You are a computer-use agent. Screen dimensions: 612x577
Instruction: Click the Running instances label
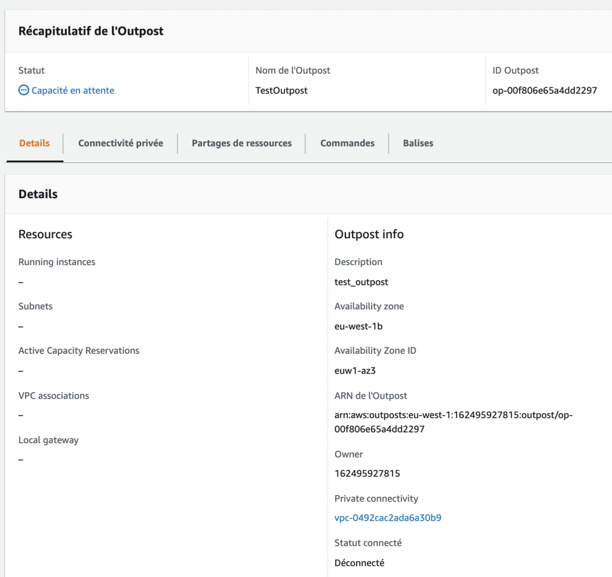click(57, 262)
